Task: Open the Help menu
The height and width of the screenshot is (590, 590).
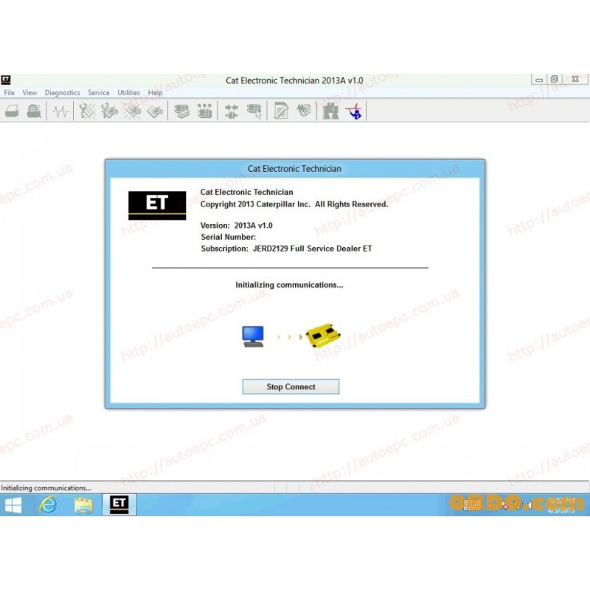Action: coord(155,93)
